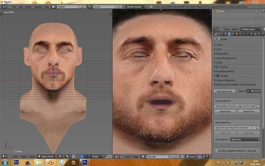Open the 3D viewport View menu
This screenshot has width=265, height=166.
click(15, 157)
